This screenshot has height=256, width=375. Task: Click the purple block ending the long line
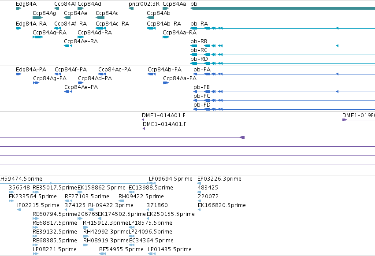(242, 137)
